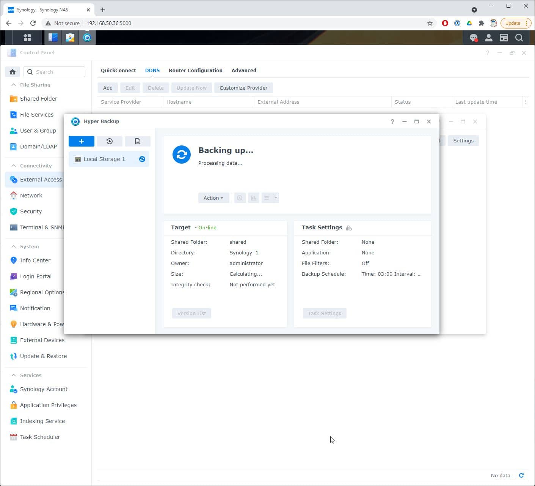Screen dimensions: 535x486
Task: Open the DSM widgets panel icon
Action: click(x=504, y=38)
